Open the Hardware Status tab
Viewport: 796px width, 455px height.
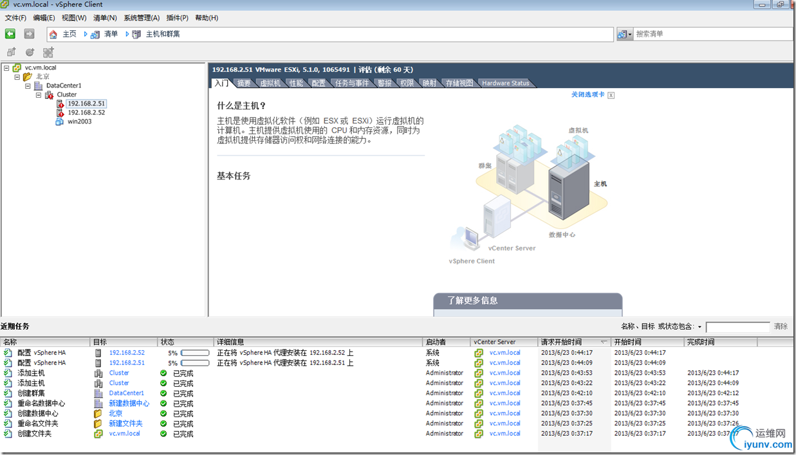505,82
